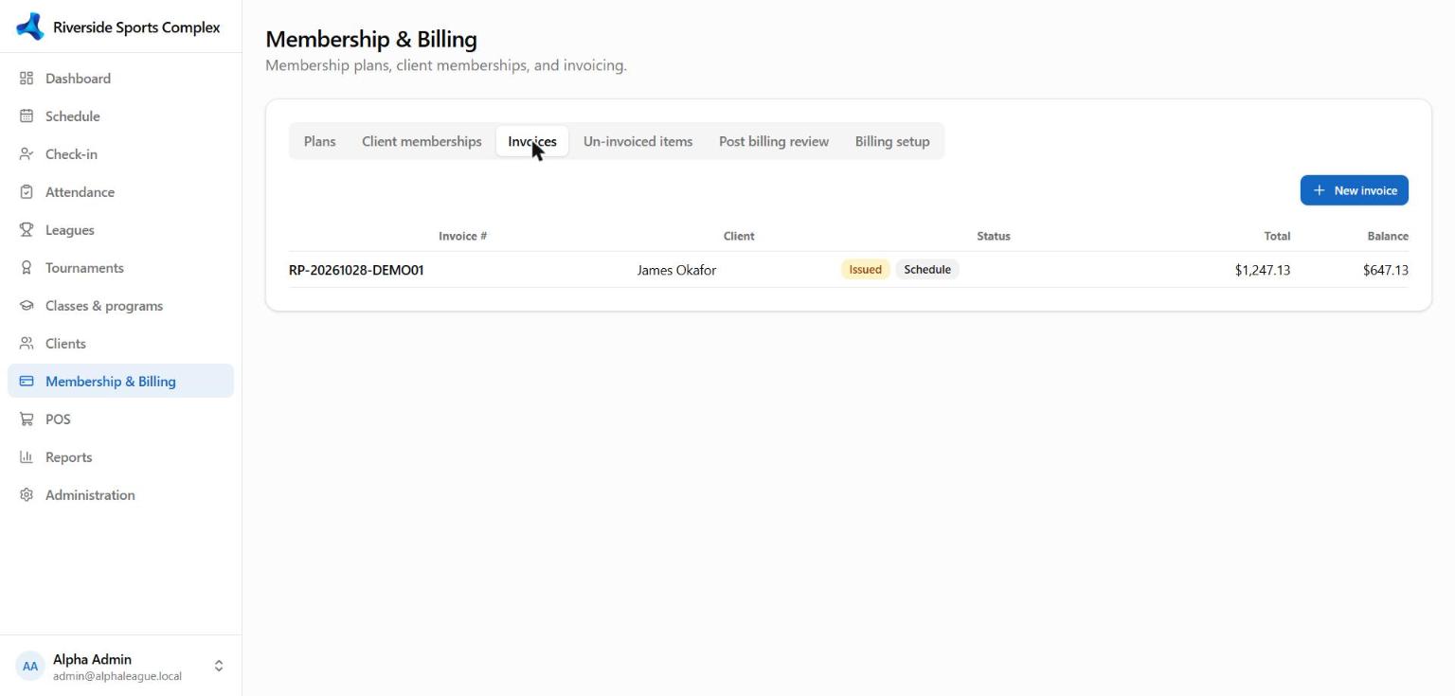Go to the Administration label
This screenshot has height=696, width=1455.
(90, 495)
